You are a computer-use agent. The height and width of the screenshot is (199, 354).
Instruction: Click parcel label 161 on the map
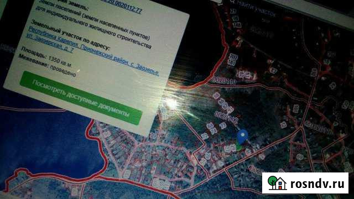coord(231,62)
